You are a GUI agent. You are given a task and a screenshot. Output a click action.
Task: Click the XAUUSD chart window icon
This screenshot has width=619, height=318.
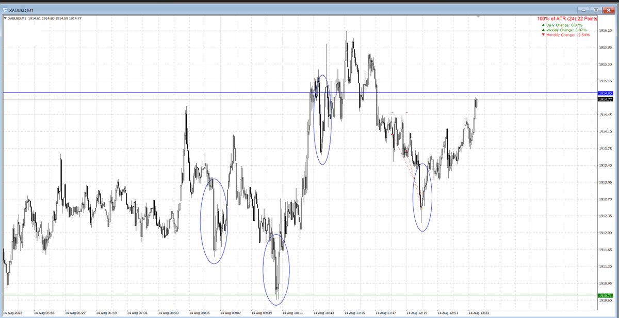5,9
